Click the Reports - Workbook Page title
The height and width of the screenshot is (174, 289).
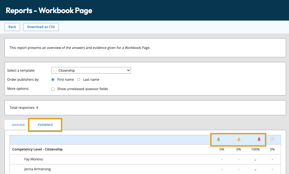point(49,10)
